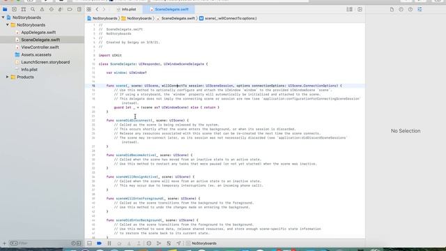This screenshot has height=251, width=446.
Task: Click NoStoryboards project in jump bar
Action: (102, 18)
